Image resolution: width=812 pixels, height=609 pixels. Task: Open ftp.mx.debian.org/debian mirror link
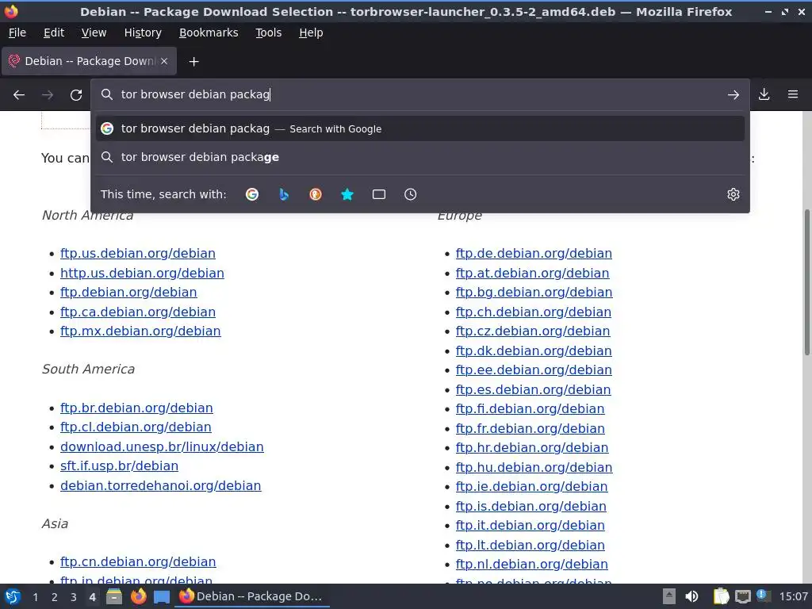pos(140,331)
